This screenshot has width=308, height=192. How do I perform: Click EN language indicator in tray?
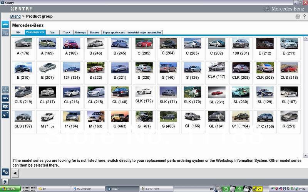[x=211, y=189]
